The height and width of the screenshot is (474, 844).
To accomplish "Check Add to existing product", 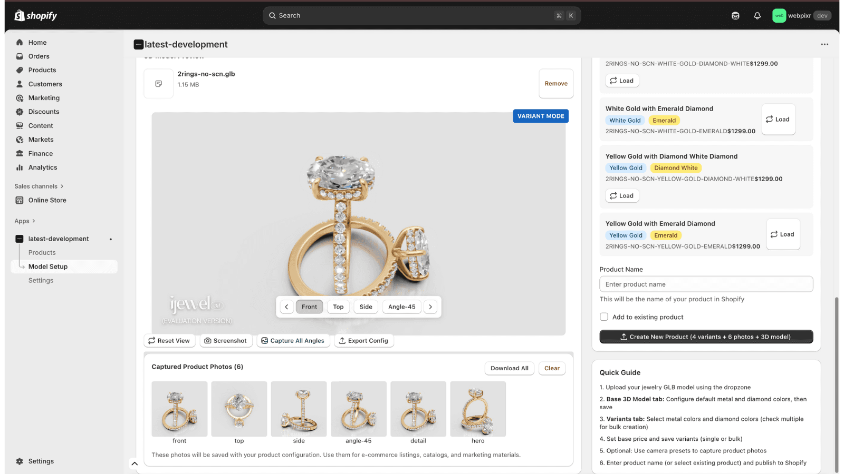I will 604,317.
